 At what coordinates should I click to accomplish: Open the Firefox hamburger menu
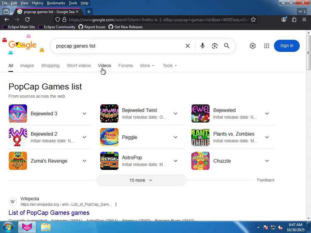[x=304, y=19]
